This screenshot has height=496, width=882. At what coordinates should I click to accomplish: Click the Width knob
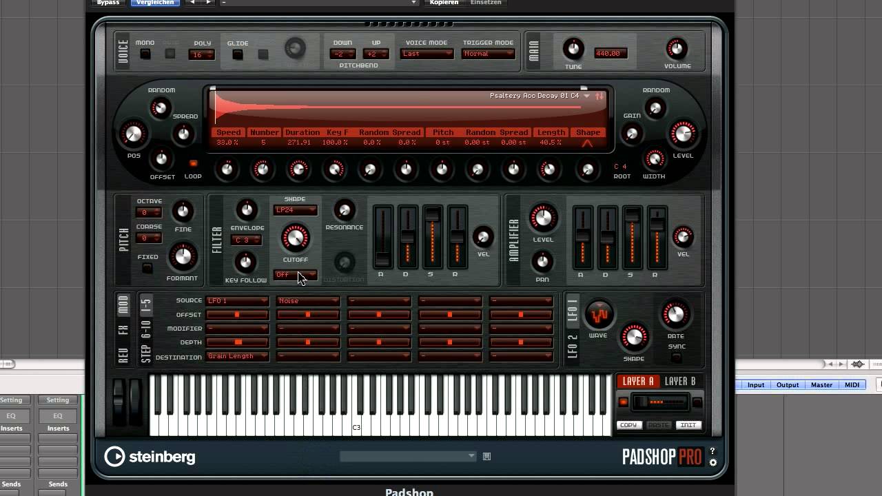(654, 159)
